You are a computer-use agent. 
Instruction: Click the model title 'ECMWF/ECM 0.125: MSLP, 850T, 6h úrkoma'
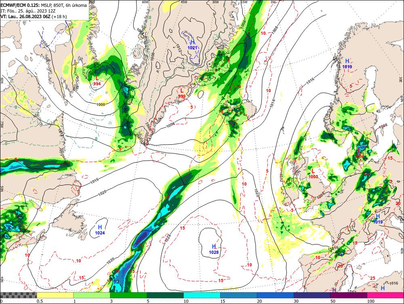[x=44, y=5]
